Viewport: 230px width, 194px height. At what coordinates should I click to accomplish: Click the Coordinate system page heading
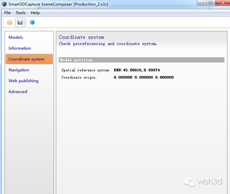(81, 37)
